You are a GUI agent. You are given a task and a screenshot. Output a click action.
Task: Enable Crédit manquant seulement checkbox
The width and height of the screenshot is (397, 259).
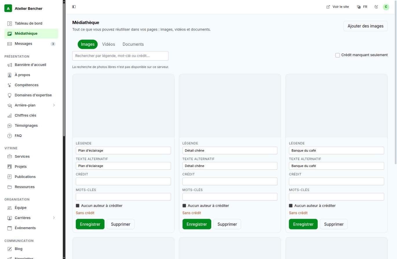coord(337,55)
